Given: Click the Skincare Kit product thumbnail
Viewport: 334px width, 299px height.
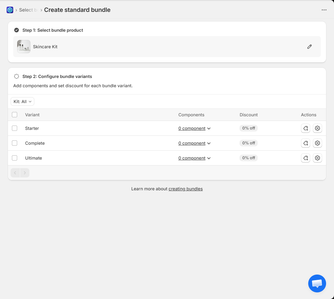Looking at the screenshot, I should [24, 47].
